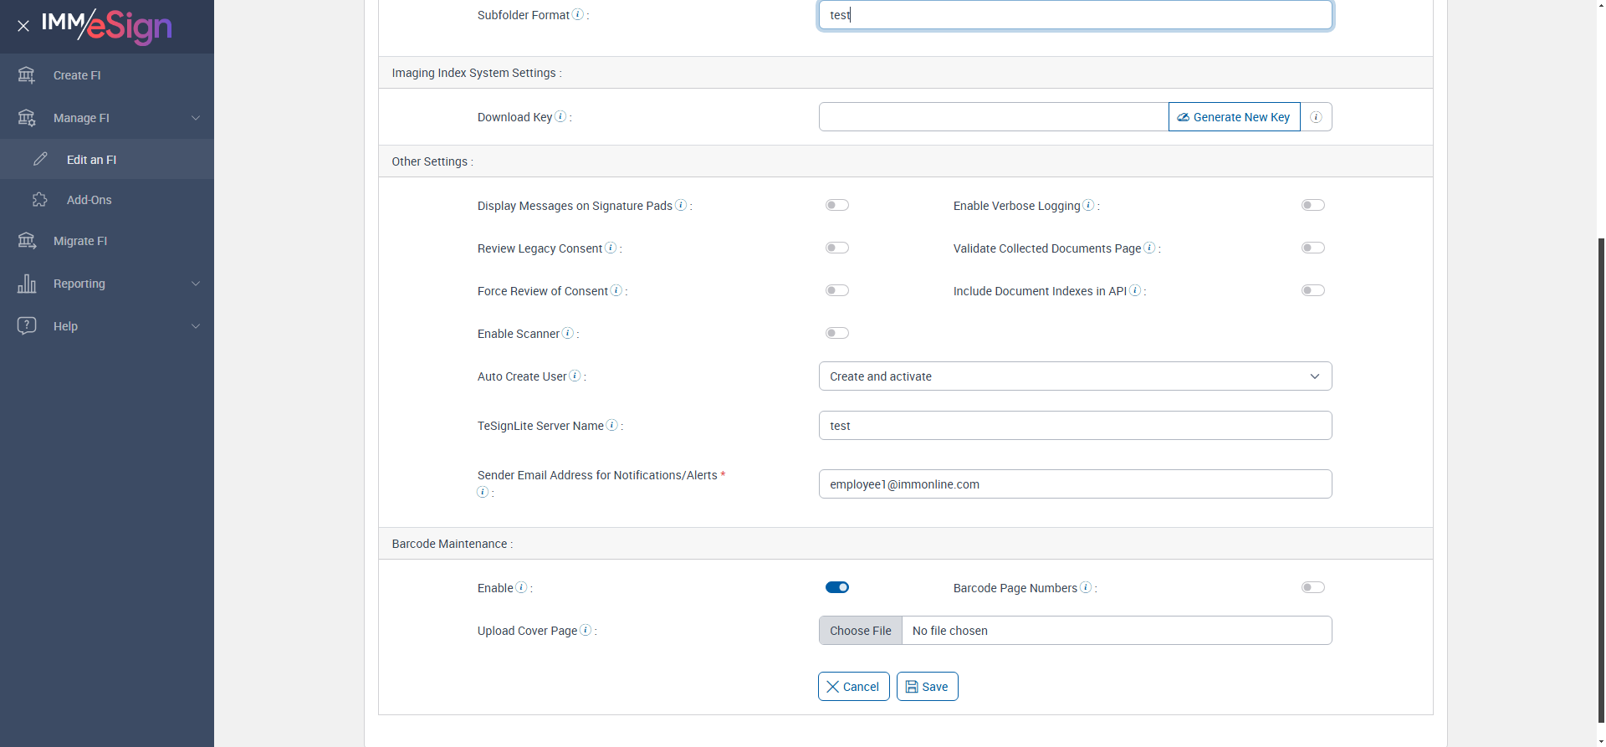Click the Reporting bar chart icon
1606x747 pixels.
coord(27,284)
